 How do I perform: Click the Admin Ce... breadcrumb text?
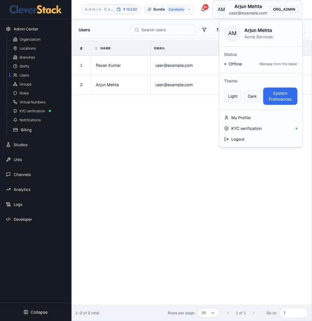click(x=99, y=9)
